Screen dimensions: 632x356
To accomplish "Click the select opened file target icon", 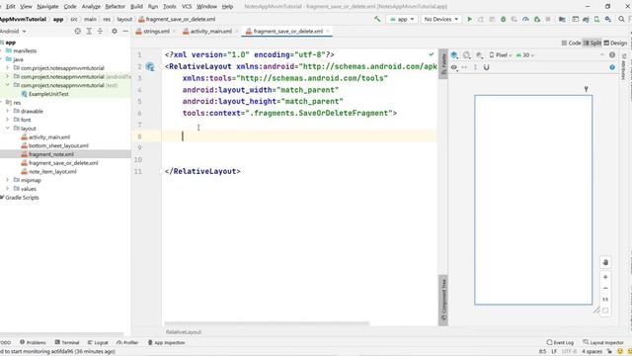I will click(x=78, y=31).
